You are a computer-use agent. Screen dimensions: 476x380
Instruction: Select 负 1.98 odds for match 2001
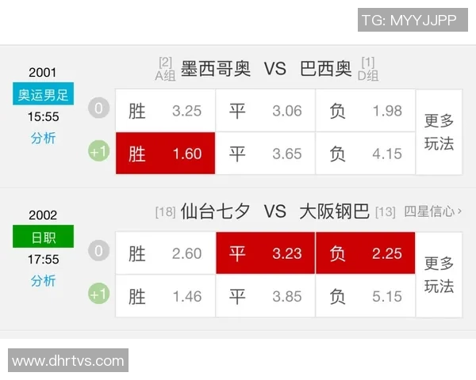click(x=365, y=111)
